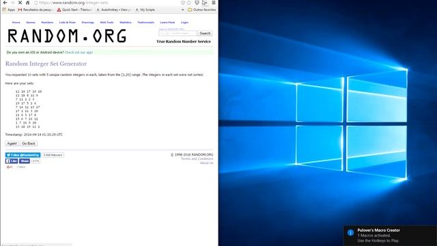Image resolution: width=437 pixels, height=246 pixels.
Task: Open the Apps bookmarks shortcut
Action: coord(9,10)
